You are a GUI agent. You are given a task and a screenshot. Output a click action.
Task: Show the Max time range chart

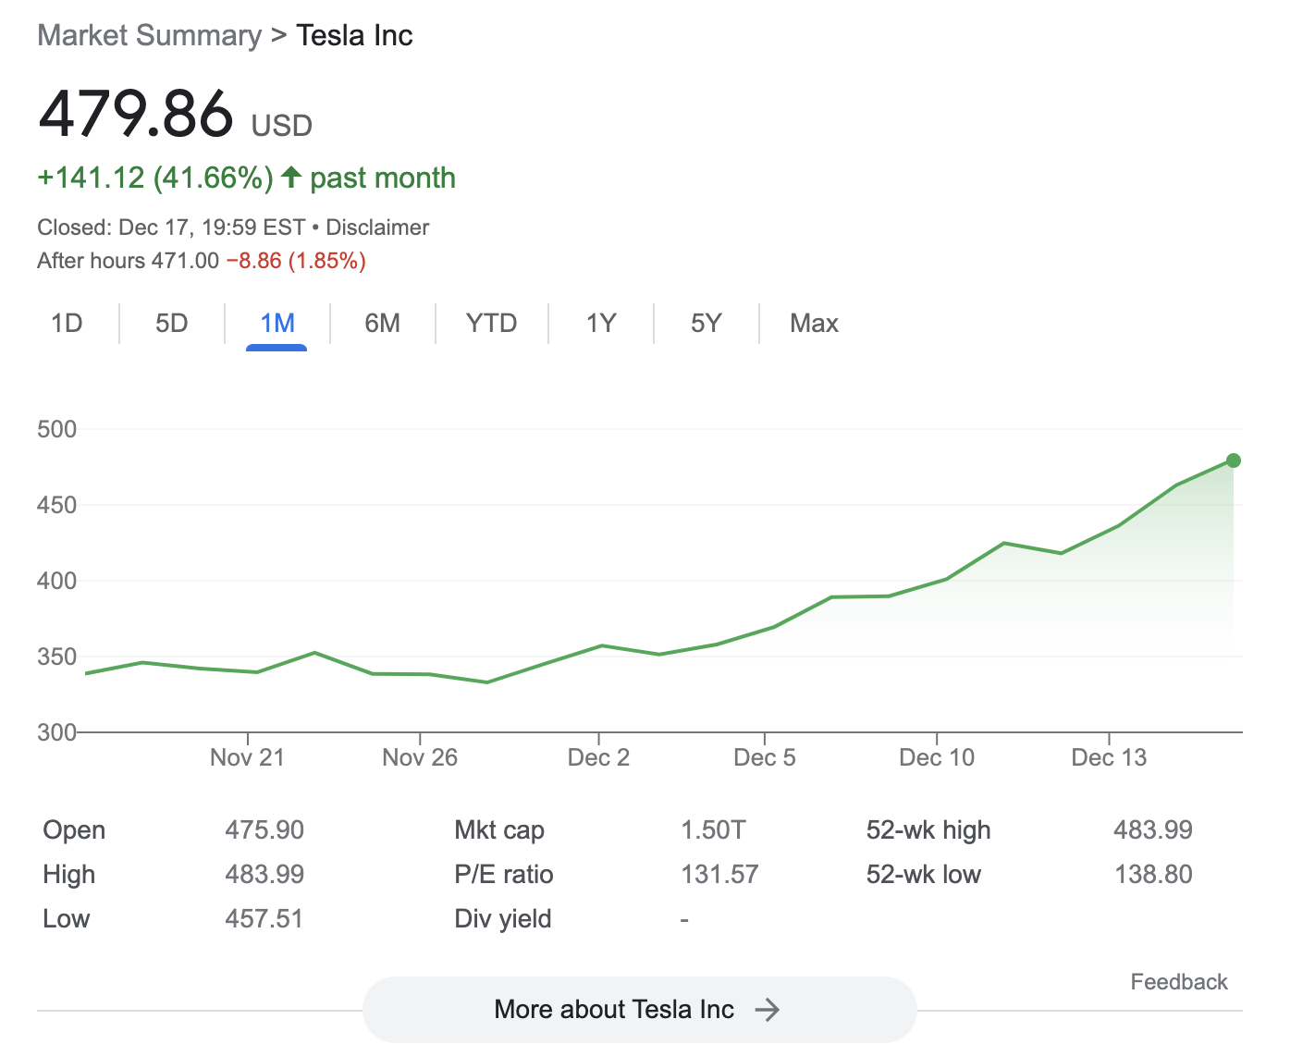pyautogui.click(x=814, y=324)
